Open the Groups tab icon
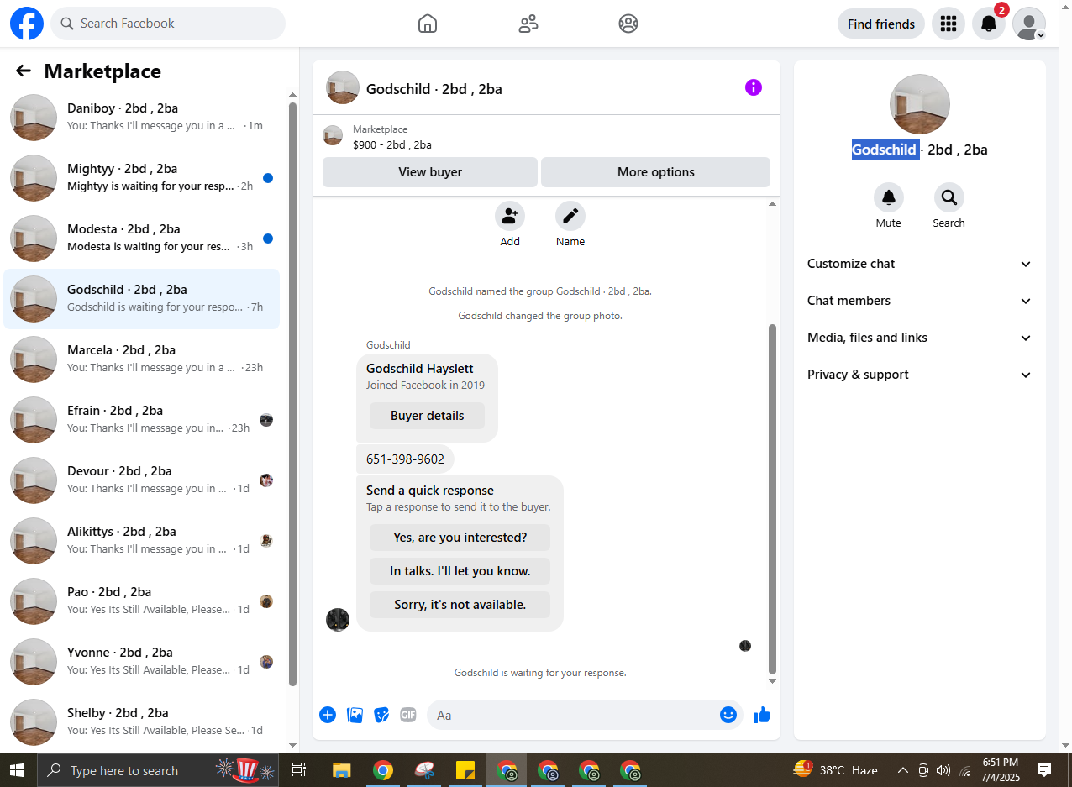The height and width of the screenshot is (787, 1072). click(628, 24)
